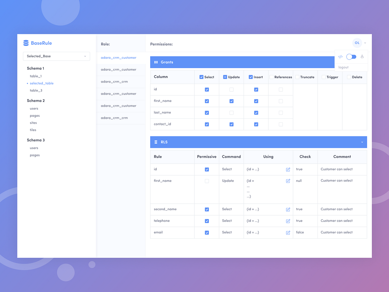Click the last_name column name

162,113
